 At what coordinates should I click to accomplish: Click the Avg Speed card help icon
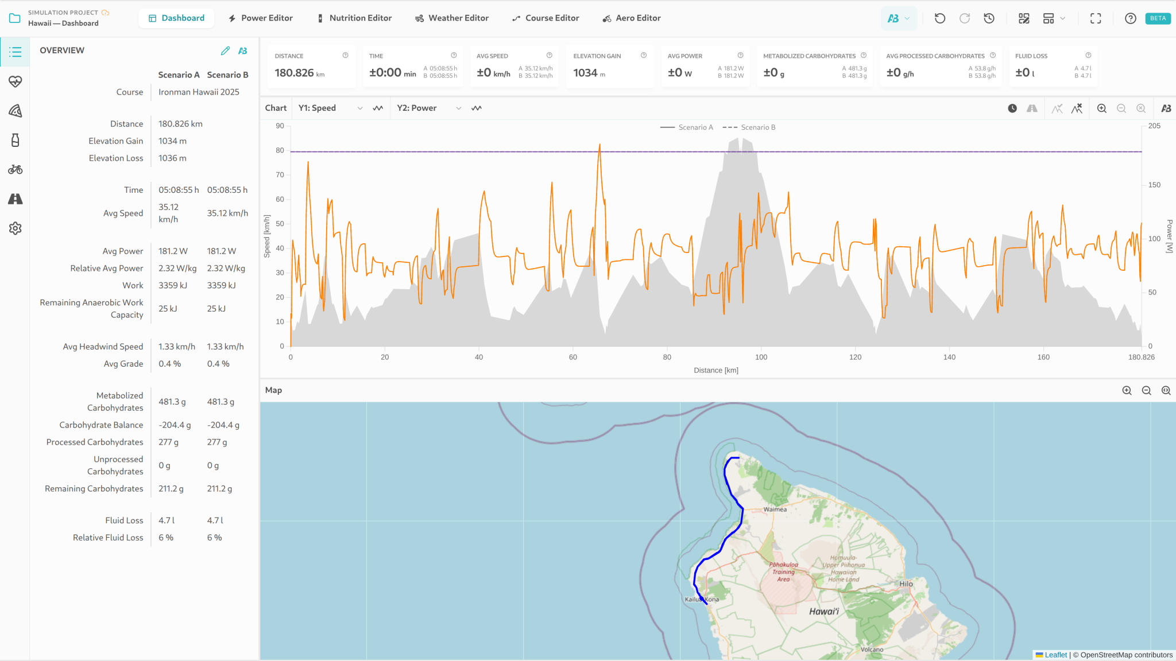click(550, 56)
